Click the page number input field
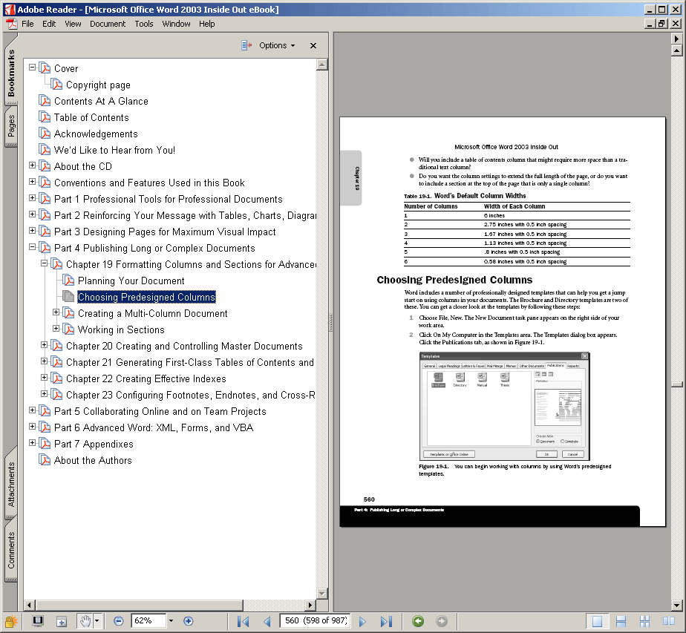 (313, 621)
